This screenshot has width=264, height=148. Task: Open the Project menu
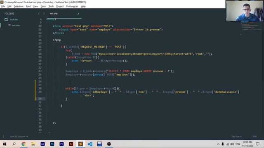pos(60,7)
